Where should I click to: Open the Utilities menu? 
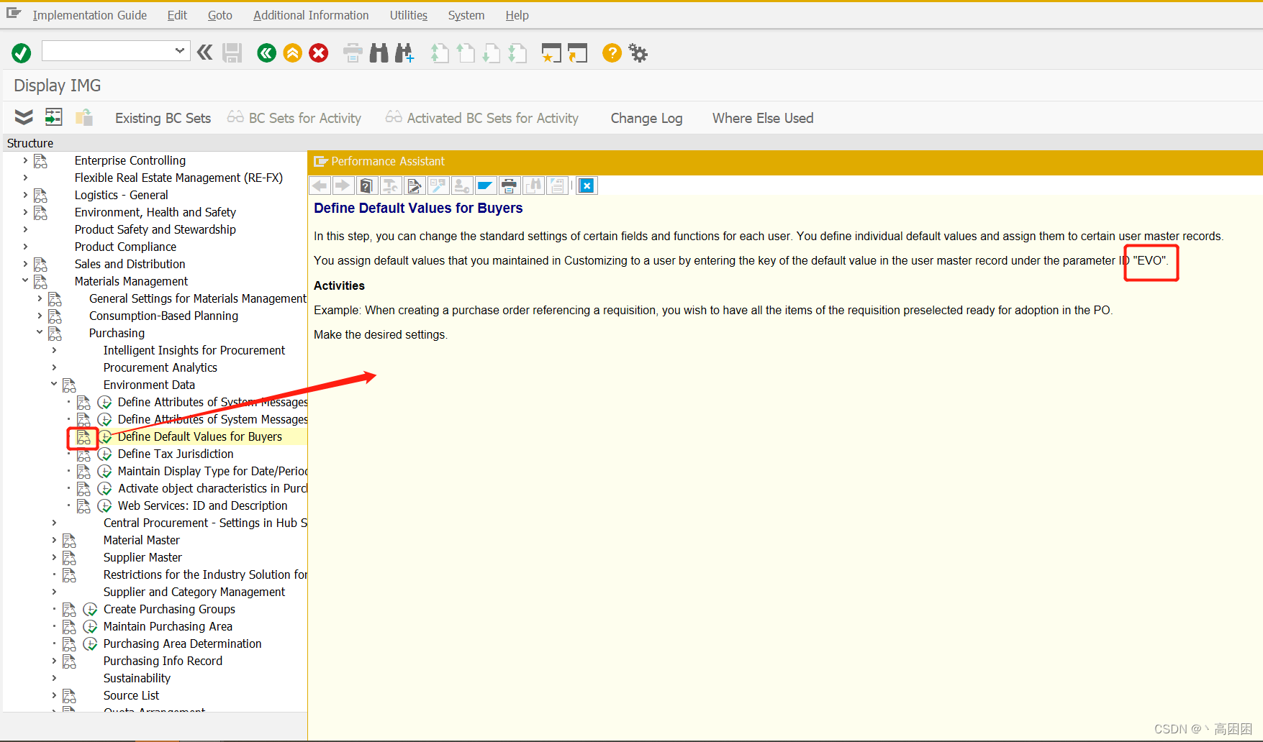pyautogui.click(x=409, y=15)
